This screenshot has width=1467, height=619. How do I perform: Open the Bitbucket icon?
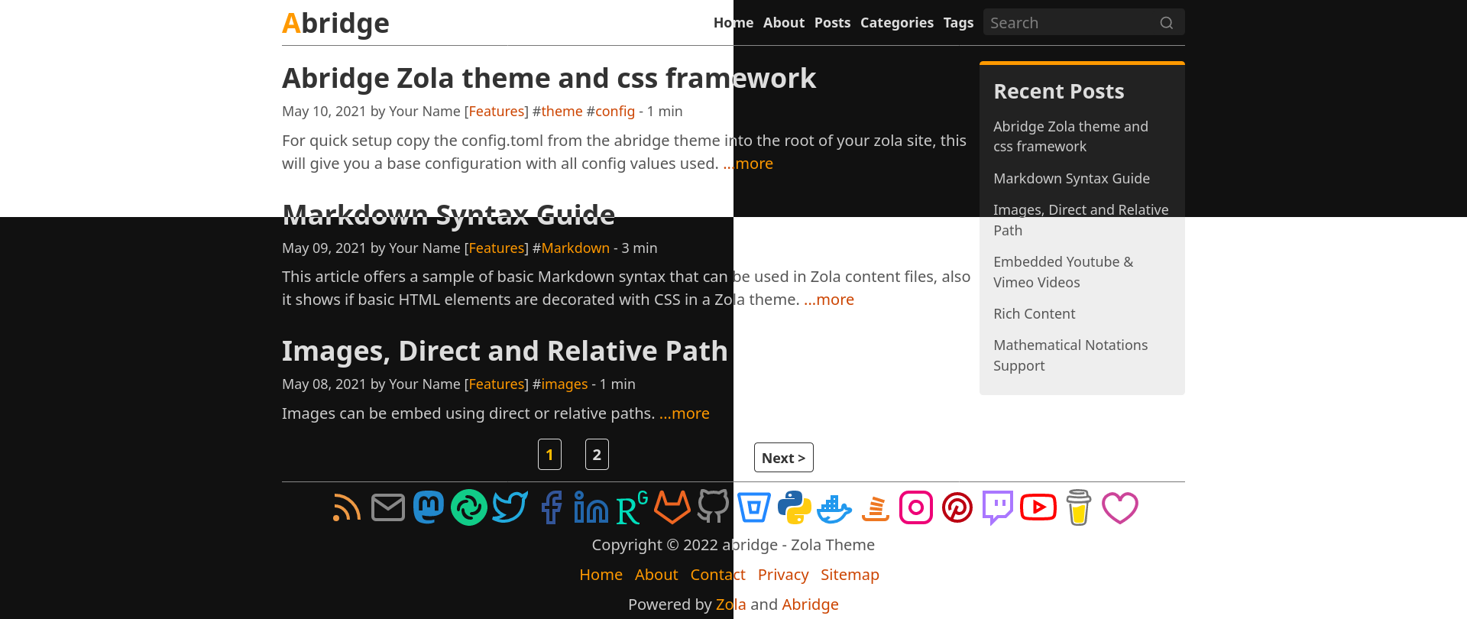754,507
